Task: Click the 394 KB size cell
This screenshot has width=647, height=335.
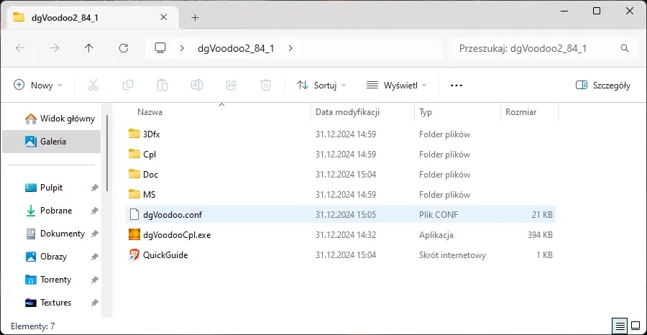Action: 540,235
